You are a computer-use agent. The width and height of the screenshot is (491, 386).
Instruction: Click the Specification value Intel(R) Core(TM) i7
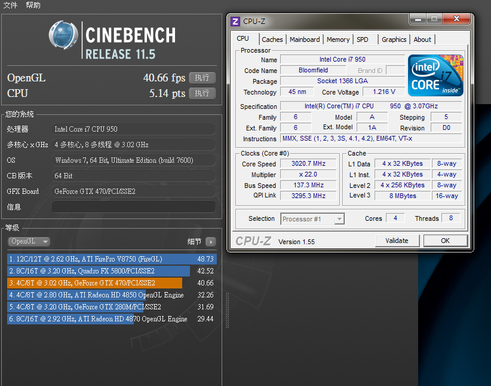[371, 106]
